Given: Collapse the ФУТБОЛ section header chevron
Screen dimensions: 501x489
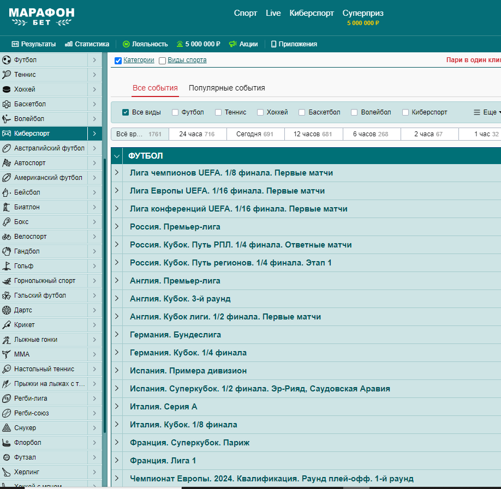Looking at the screenshot, I should click(117, 156).
